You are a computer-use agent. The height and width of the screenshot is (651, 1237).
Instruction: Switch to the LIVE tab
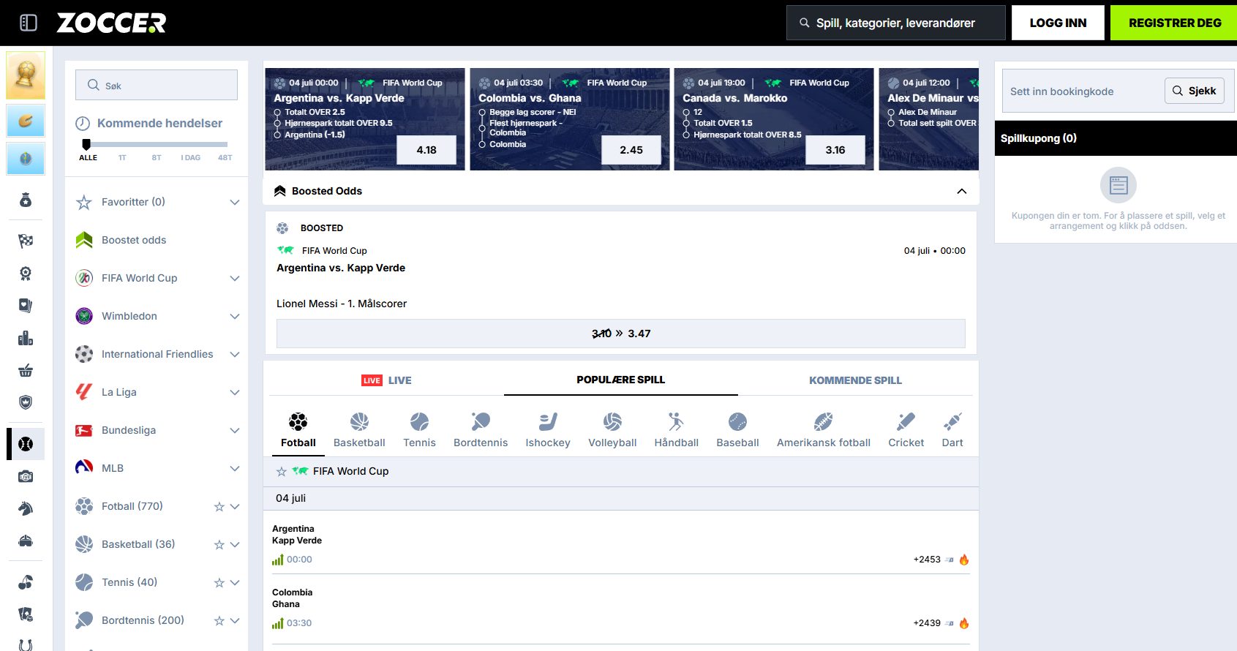(387, 380)
